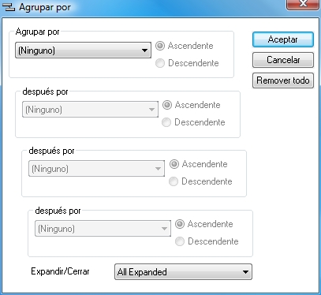Click the Cancelar button
Viewport: 321px width, 295px height.
283,60
